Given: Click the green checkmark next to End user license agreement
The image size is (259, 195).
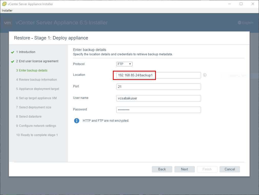Looking at the screenshot, I should coord(13,61).
